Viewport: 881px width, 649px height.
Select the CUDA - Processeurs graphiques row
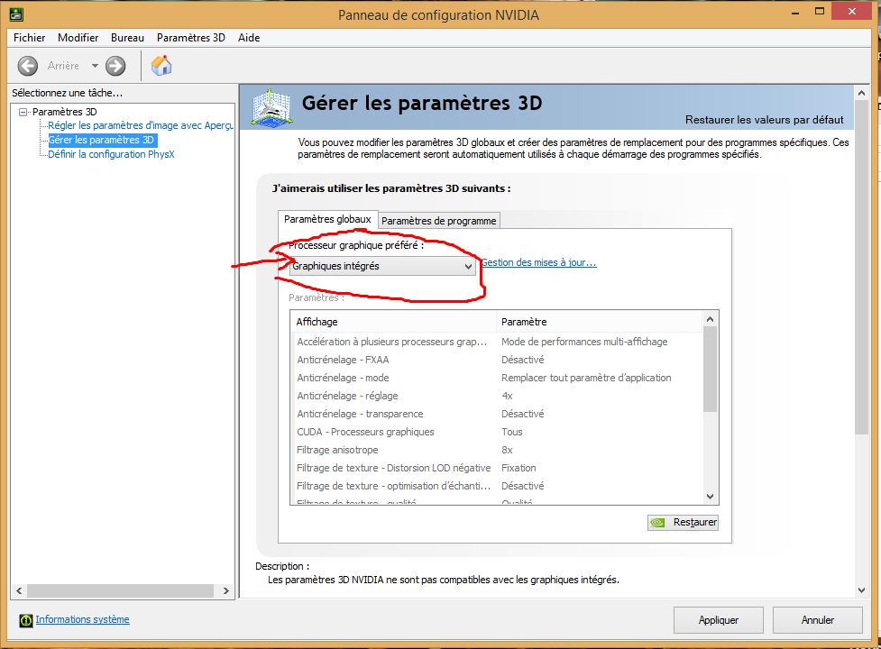point(497,432)
